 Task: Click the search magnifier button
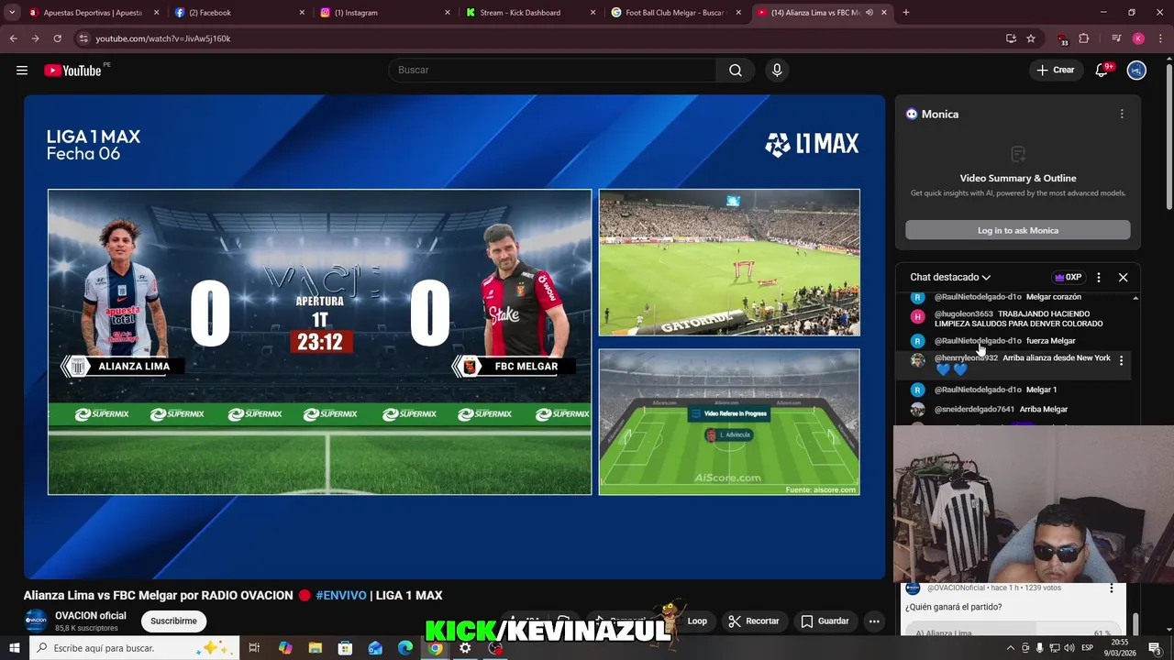pos(736,71)
